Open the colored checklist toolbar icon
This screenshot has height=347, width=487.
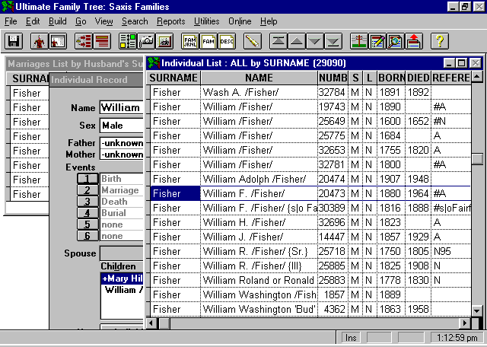[x=128, y=41]
